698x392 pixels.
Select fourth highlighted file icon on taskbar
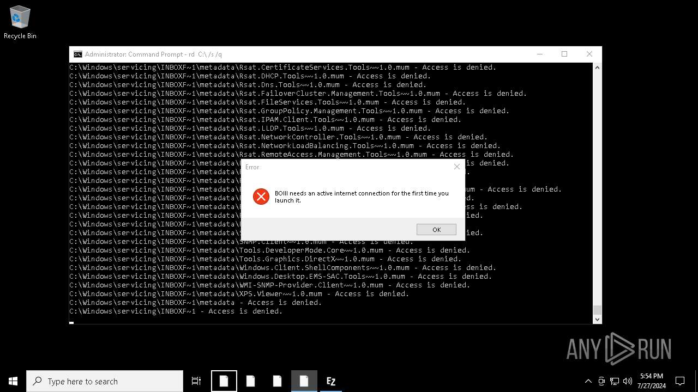(304, 381)
